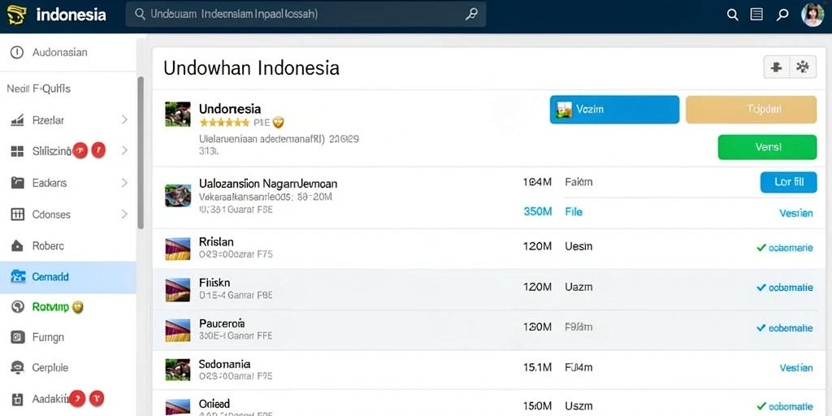Open the list view icon in header
This screenshot has width=832, height=416.
click(756, 15)
